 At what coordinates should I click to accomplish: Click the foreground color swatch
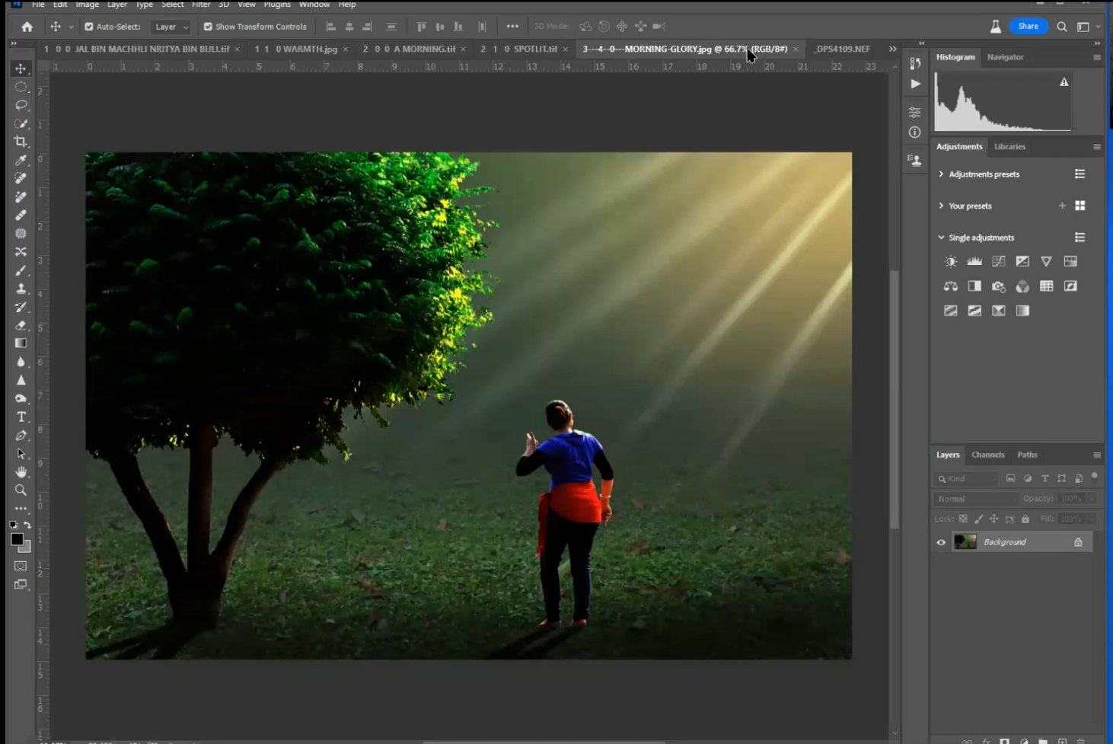pyautogui.click(x=17, y=539)
